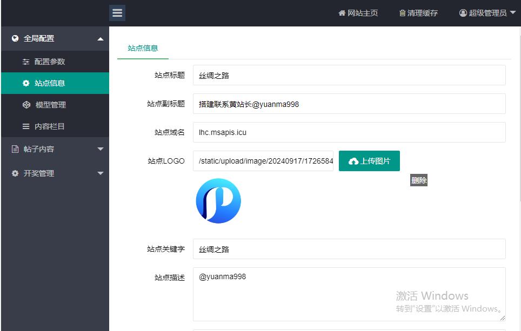Click the trash icon beside 清理缓存

(402, 13)
